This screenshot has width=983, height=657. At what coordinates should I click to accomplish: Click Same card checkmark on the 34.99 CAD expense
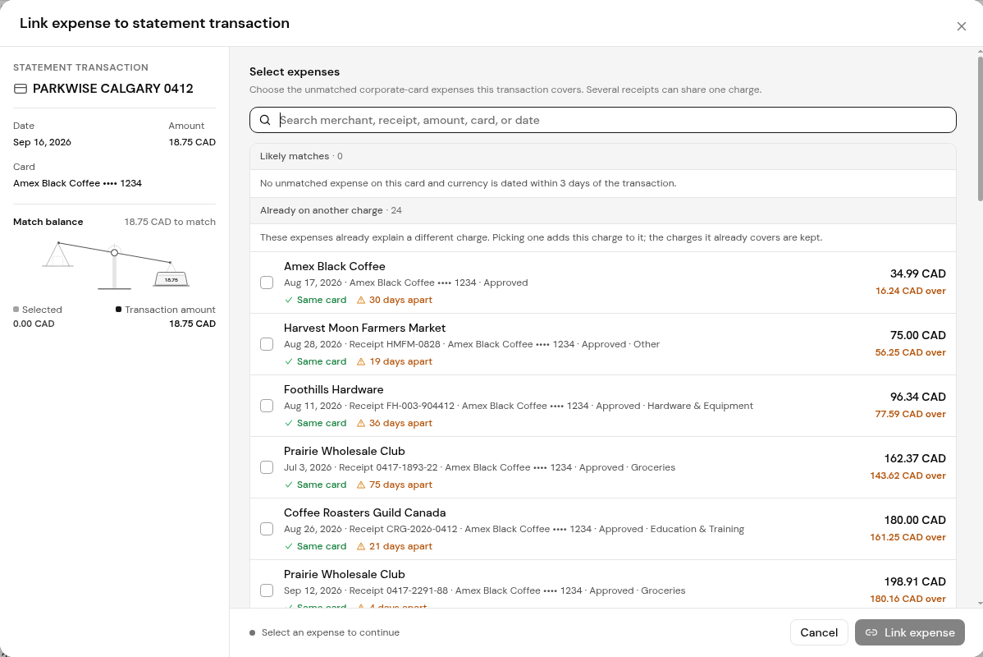(x=288, y=300)
